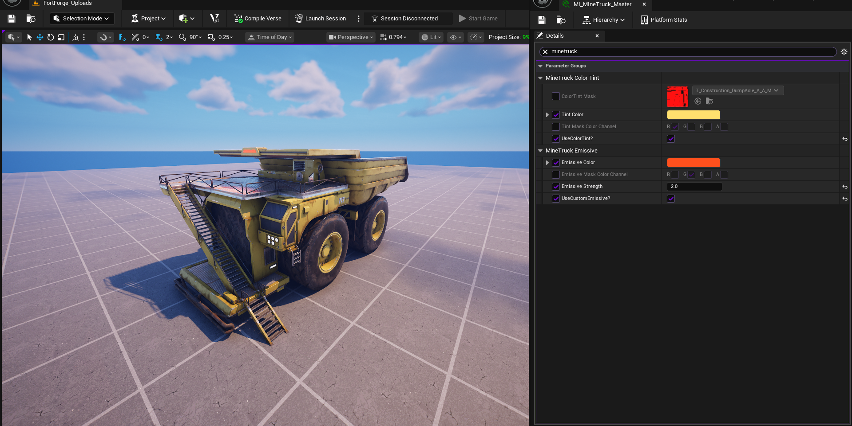Expand the Tint Color parameter arrow
Image resolution: width=852 pixels, height=426 pixels.
click(547, 114)
